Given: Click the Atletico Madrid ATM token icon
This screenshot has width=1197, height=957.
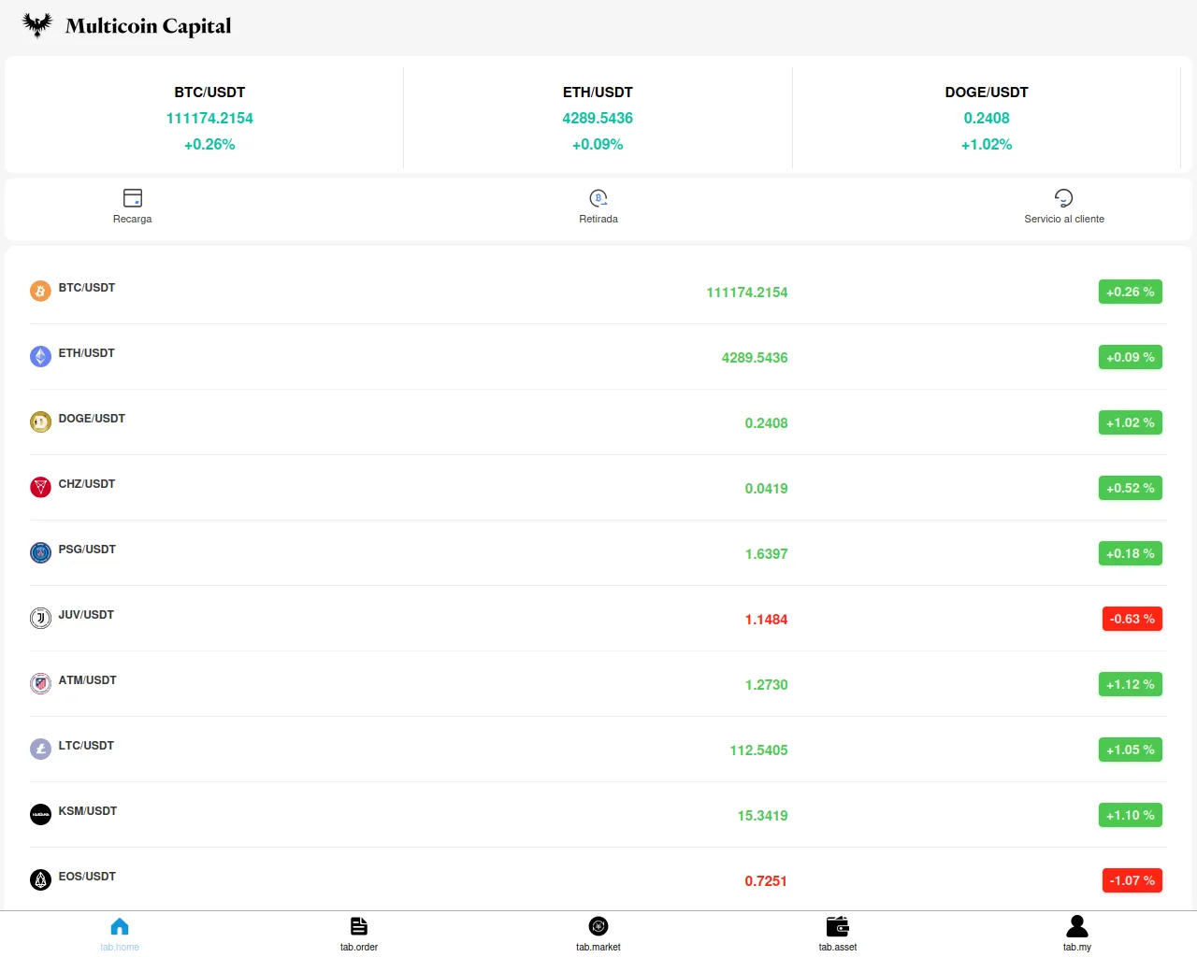Looking at the screenshot, I should (40, 684).
